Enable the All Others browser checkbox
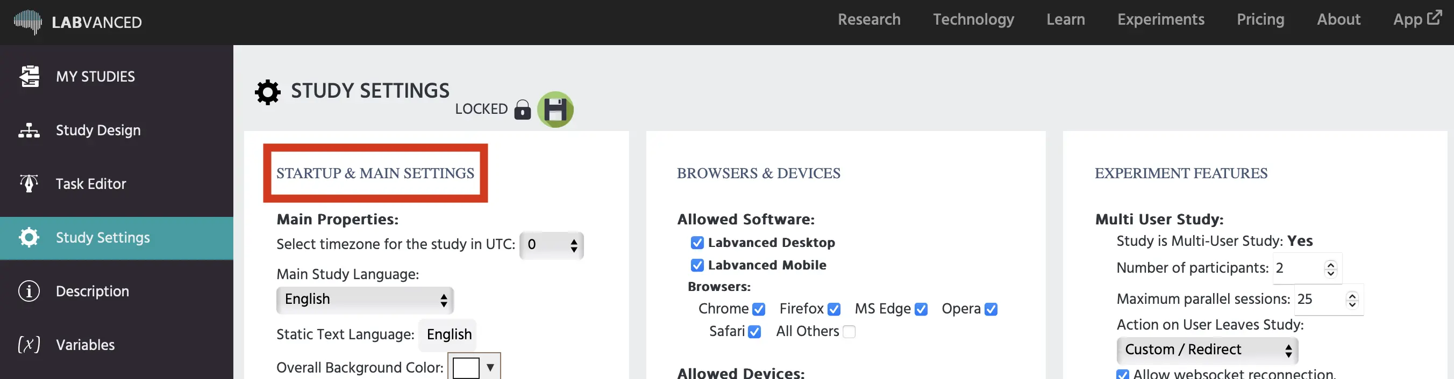This screenshot has height=379, width=1454. coord(849,332)
